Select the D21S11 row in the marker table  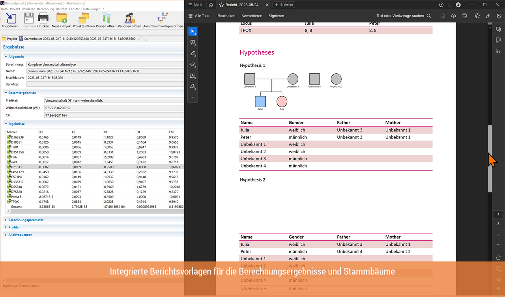(95, 167)
